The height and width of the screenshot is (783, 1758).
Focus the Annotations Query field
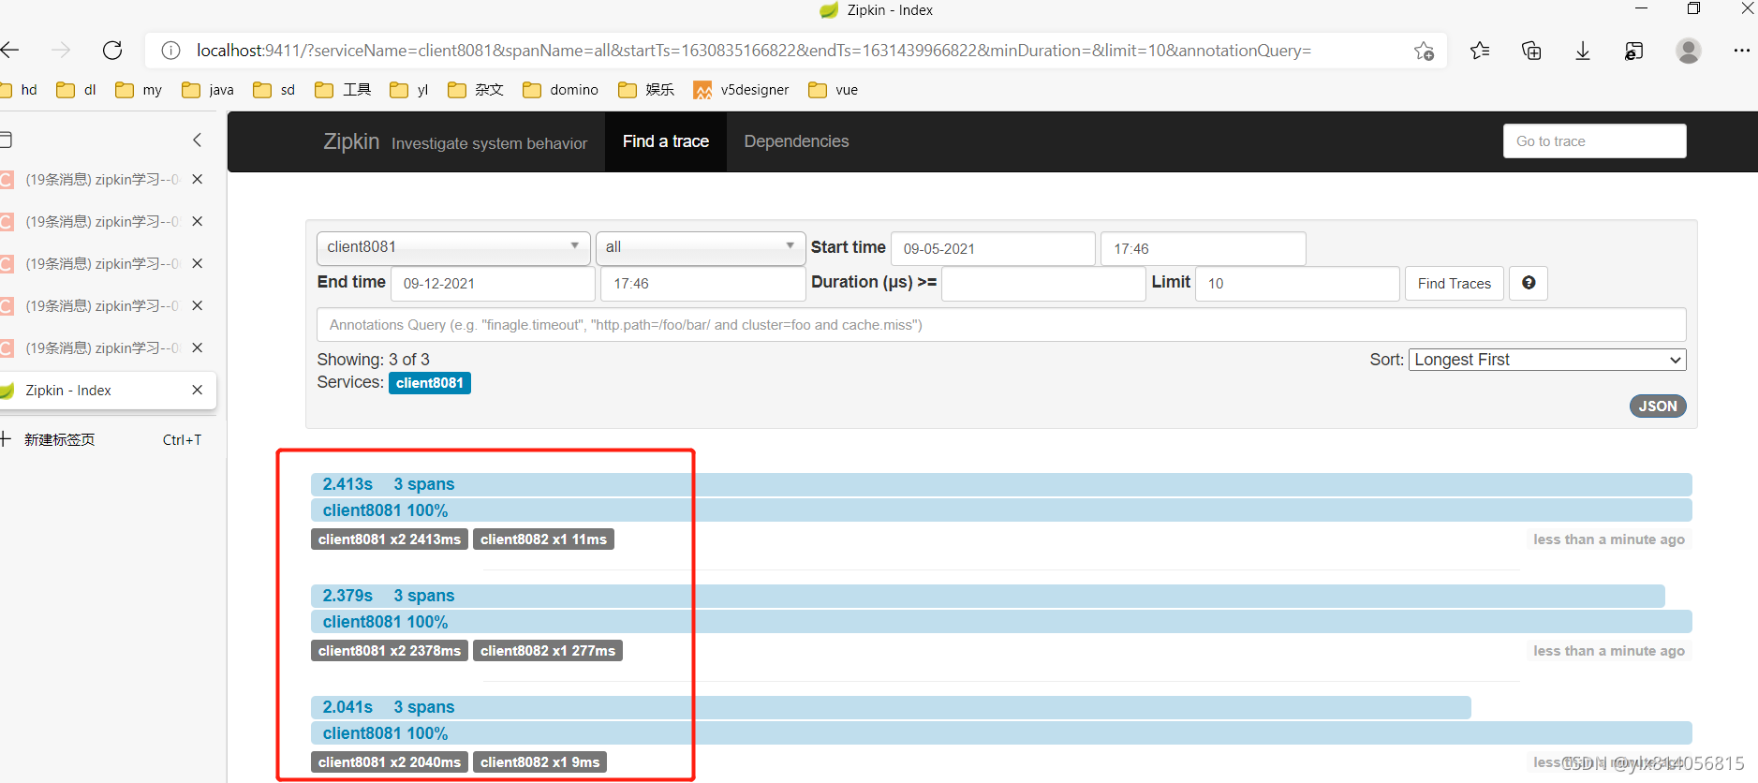(x=1001, y=325)
